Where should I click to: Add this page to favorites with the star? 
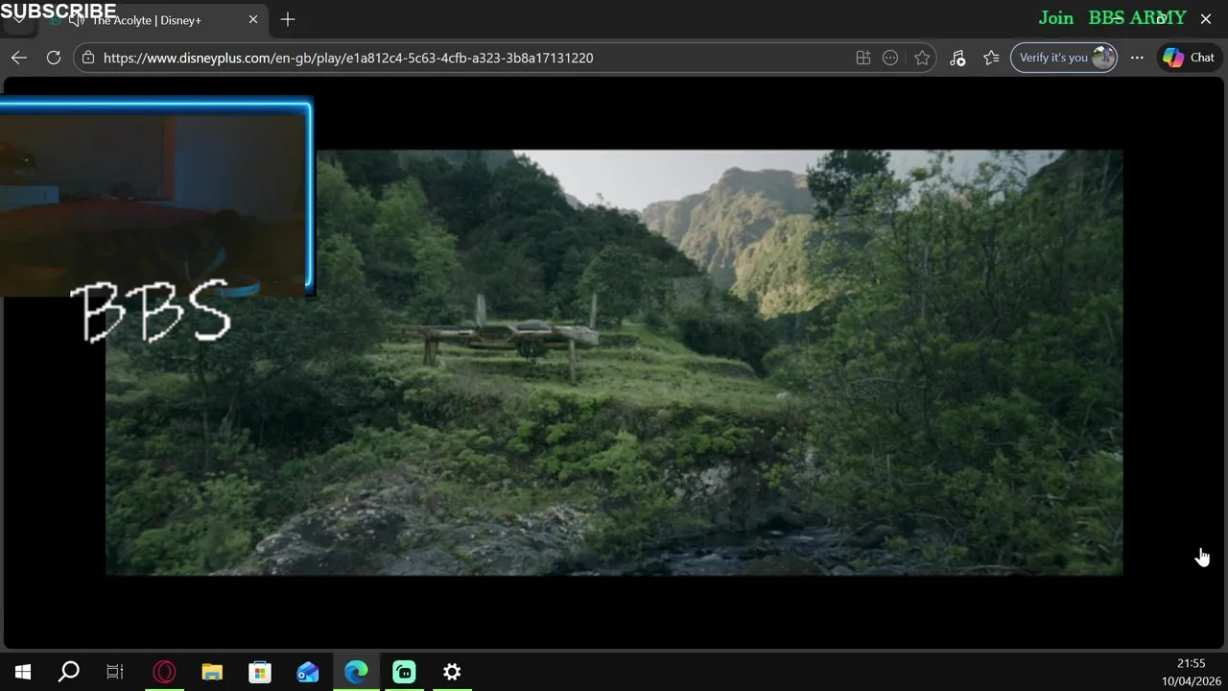click(x=922, y=58)
